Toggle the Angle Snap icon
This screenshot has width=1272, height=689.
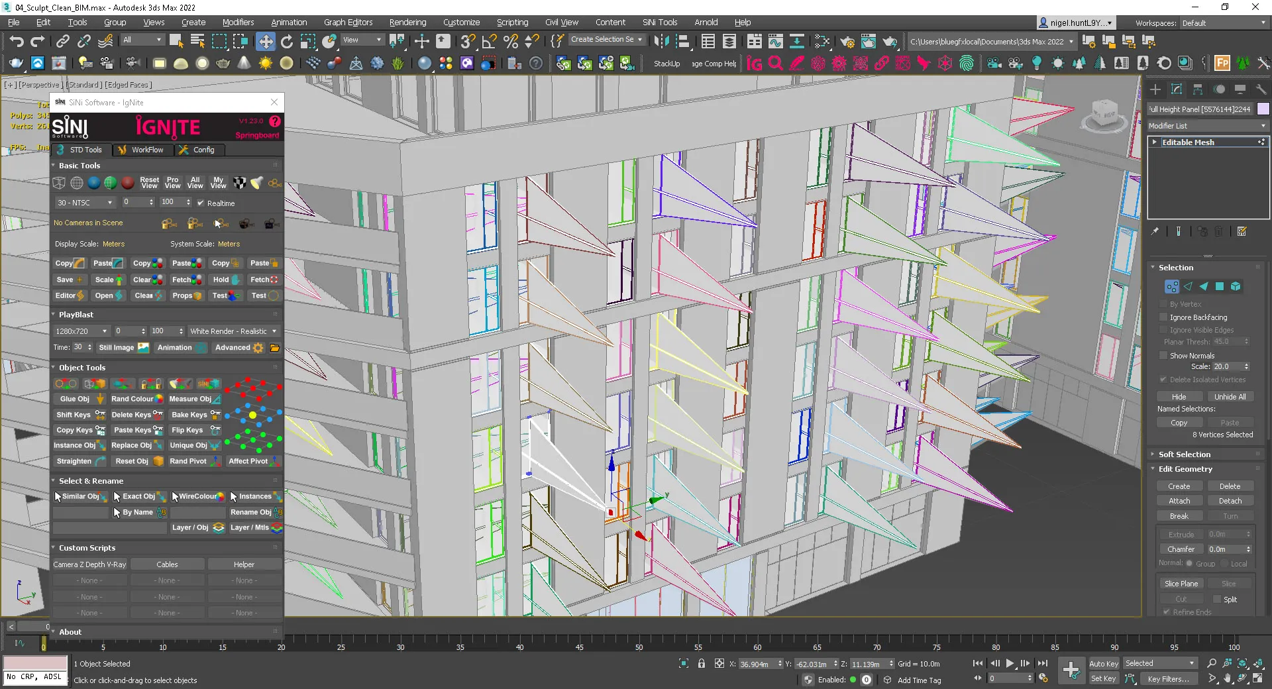[490, 42]
